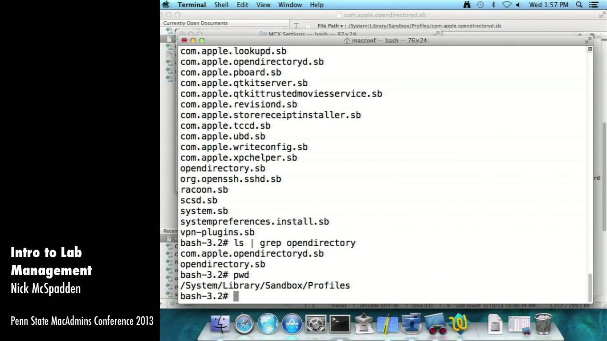Click com.apple.qtkittrustedmoviesservice.sb line
Viewport: 607px width, 341px height.
point(281,94)
